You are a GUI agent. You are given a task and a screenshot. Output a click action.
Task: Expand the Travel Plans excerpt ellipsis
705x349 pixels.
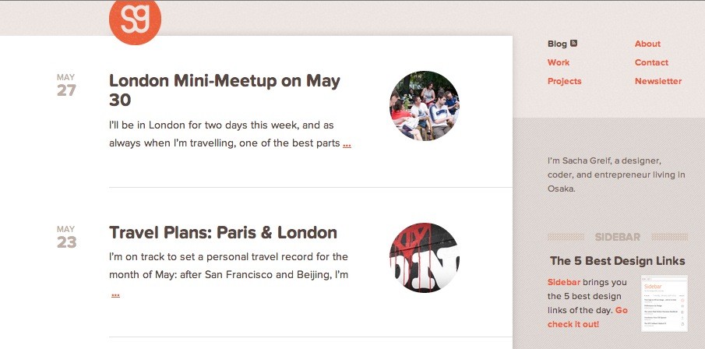point(115,294)
